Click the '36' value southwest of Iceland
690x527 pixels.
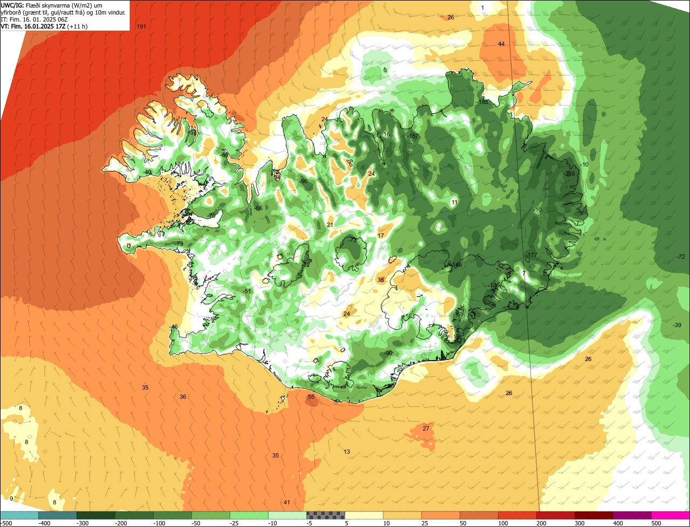(x=183, y=397)
